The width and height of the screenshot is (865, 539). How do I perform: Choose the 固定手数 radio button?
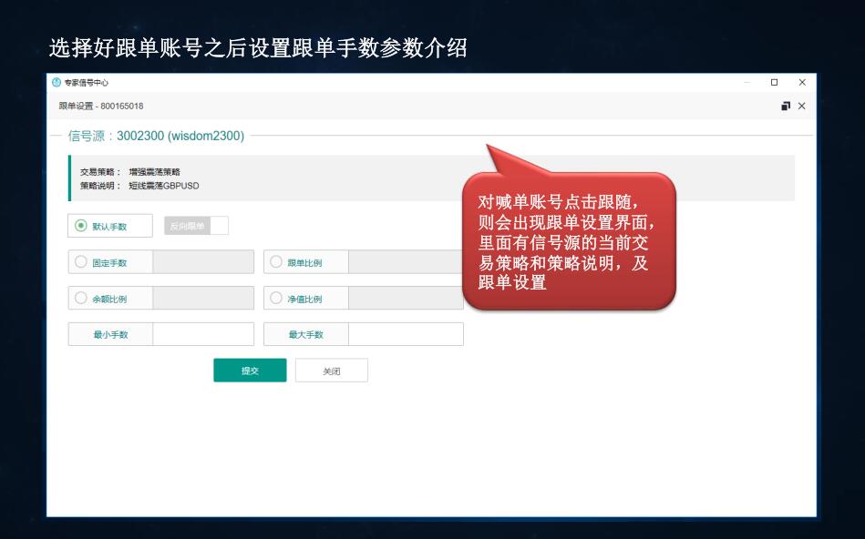tap(81, 262)
